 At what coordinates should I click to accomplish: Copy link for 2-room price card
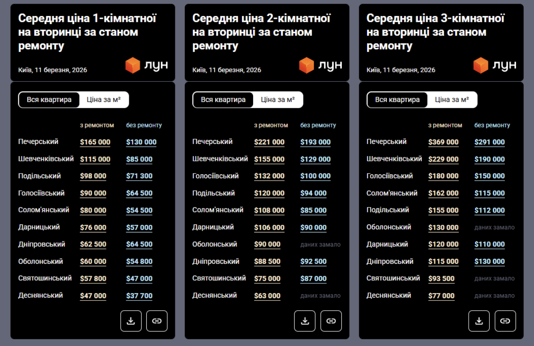pos(331,321)
